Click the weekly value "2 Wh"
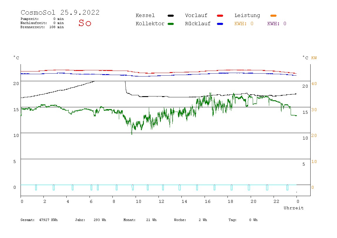Image resolution: width=337 pixels, height=238 pixels. (203, 220)
